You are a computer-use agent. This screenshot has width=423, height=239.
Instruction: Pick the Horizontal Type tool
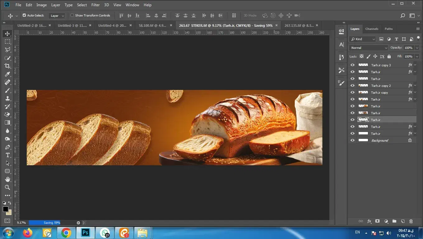coord(7,155)
